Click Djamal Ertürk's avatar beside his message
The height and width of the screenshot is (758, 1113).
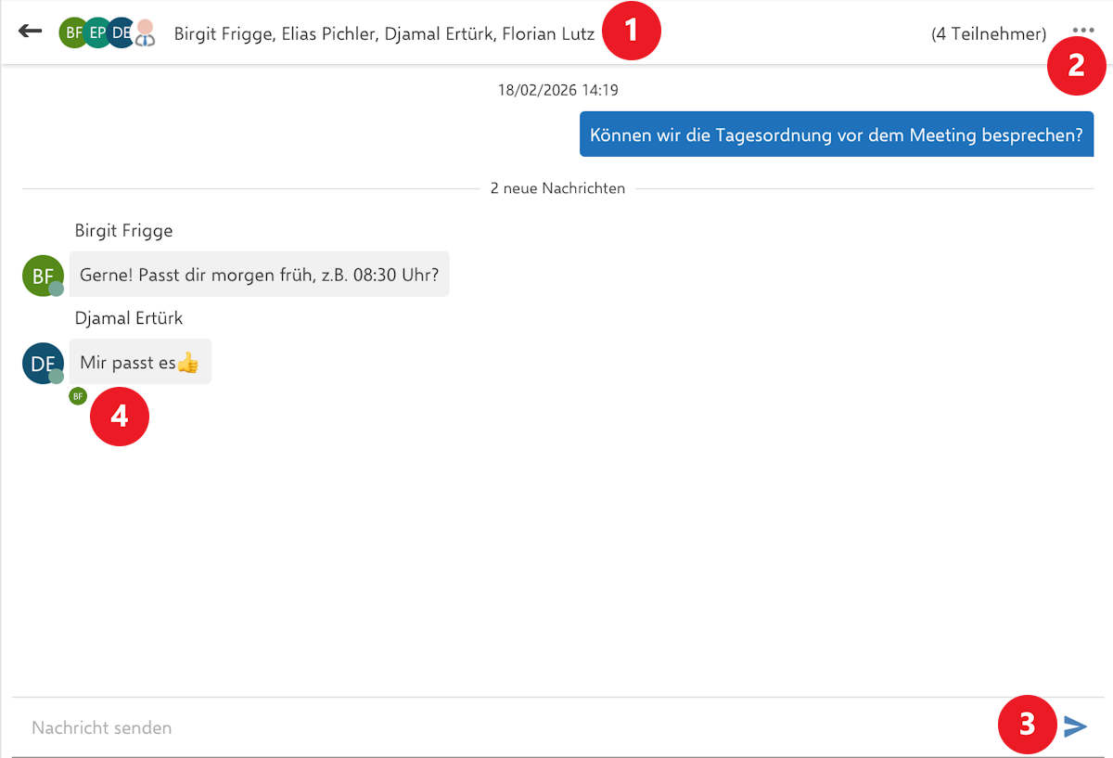(43, 363)
